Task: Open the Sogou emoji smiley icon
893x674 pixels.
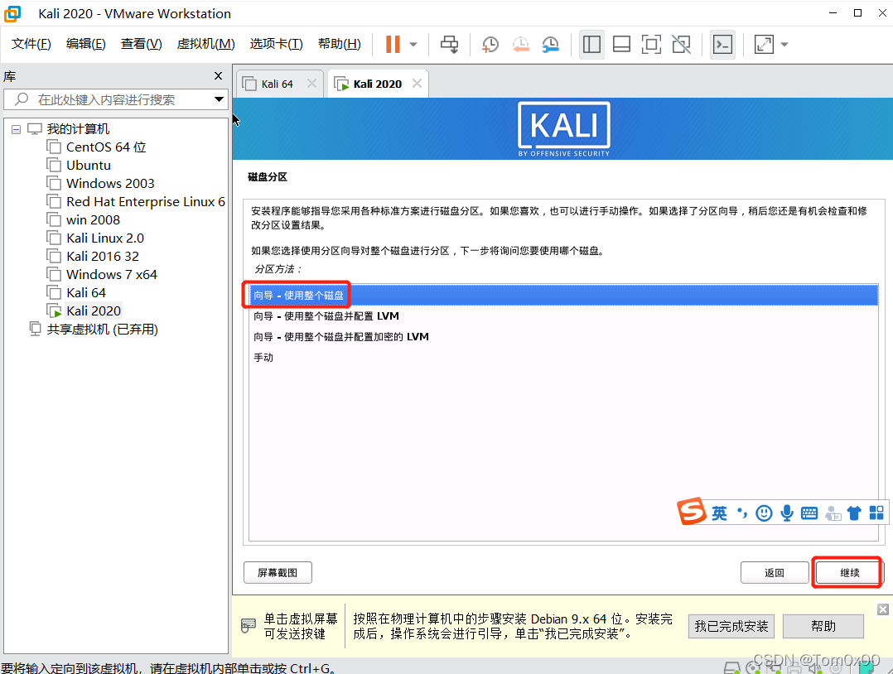Action: [x=764, y=513]
